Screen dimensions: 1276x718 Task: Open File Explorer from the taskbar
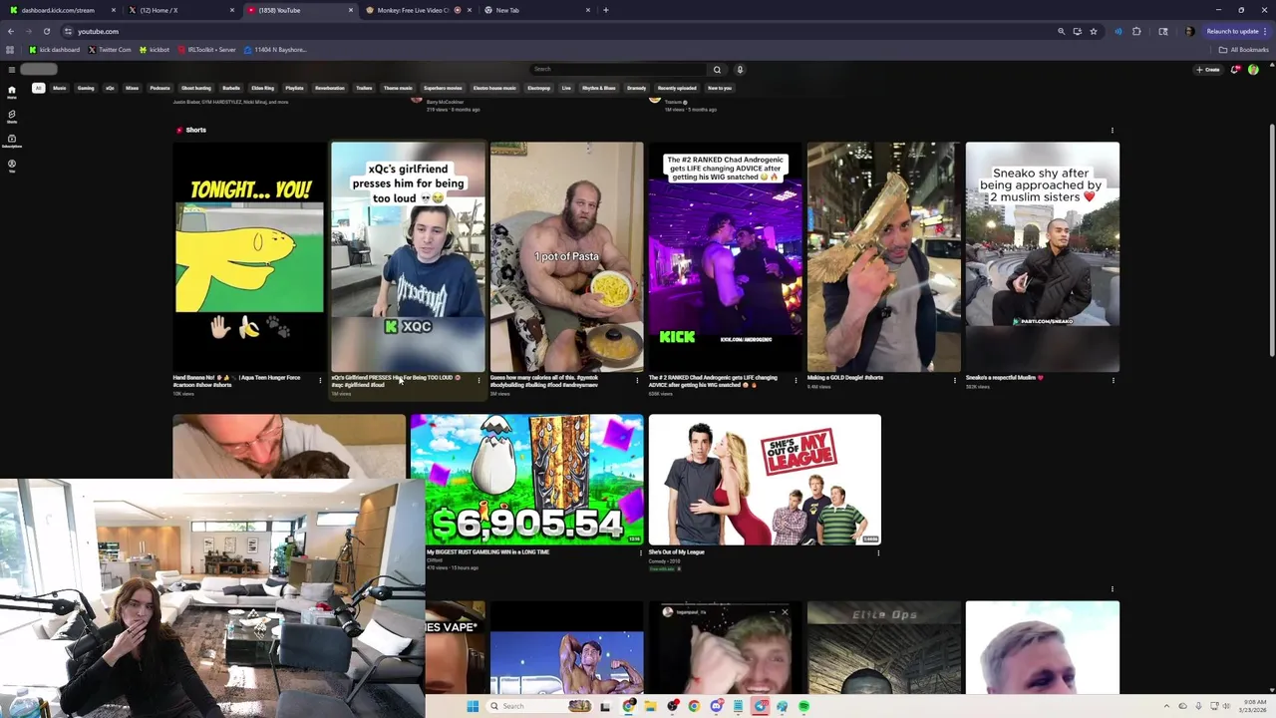pyautogui.click(x=650, y=706)
